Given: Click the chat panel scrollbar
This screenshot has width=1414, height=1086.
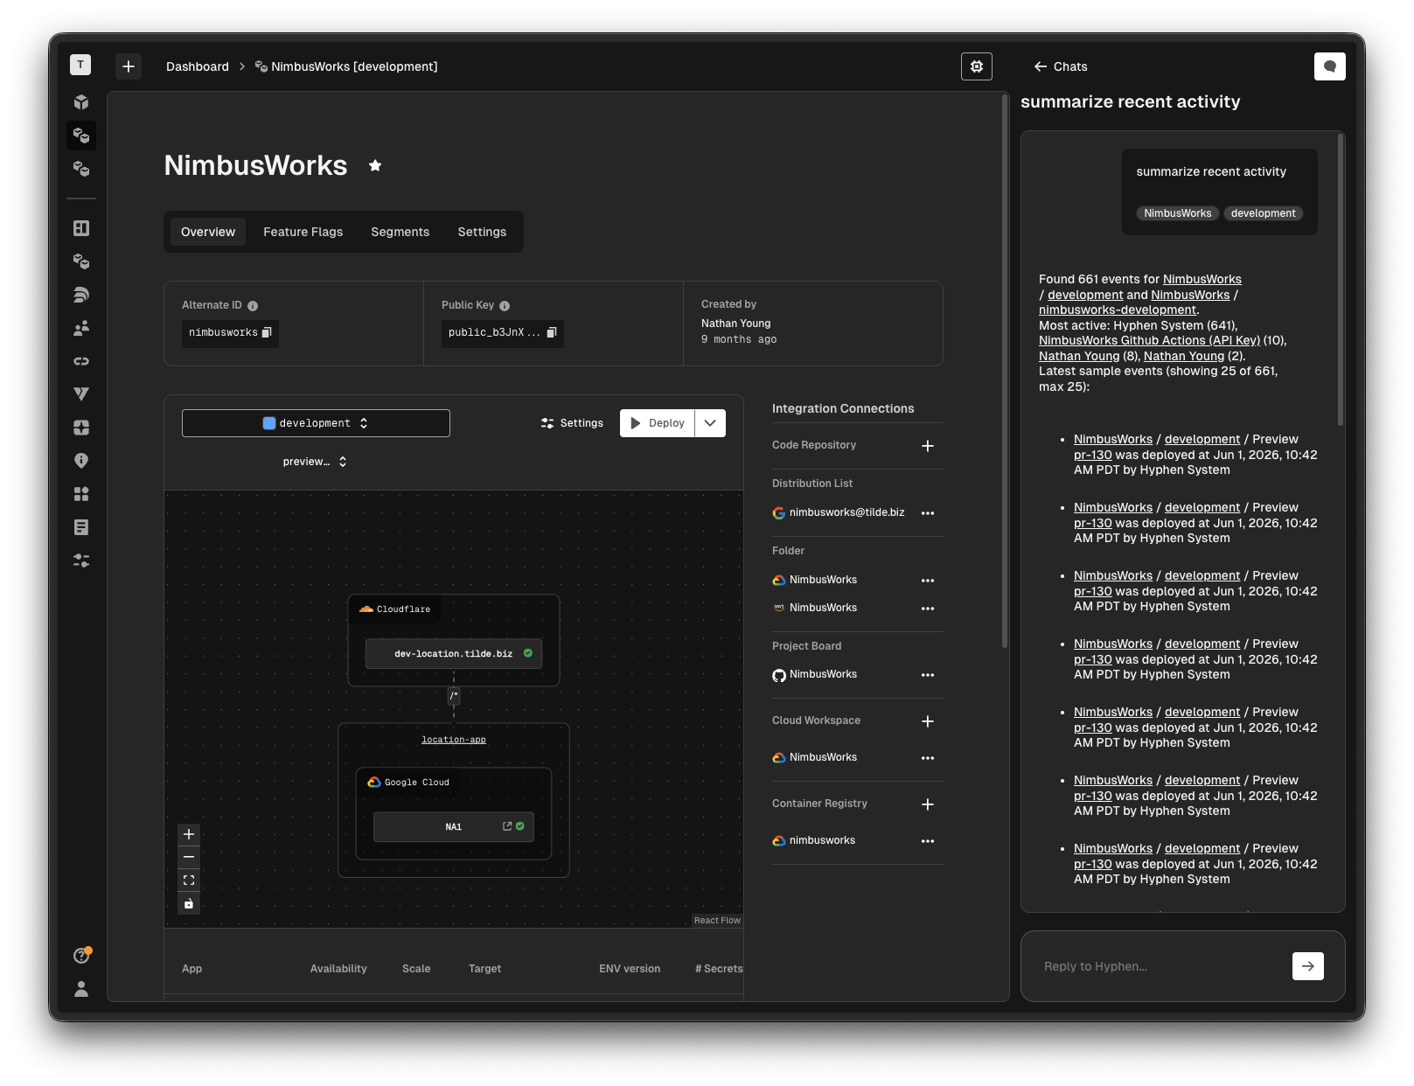Looking at the screenshot, I should [1341, 280].
